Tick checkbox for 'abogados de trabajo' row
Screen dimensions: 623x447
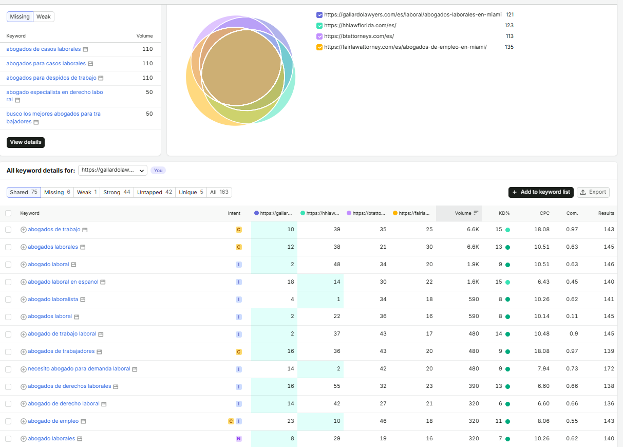[8, 230]
